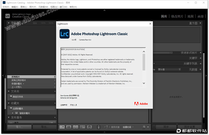Select All Photographs (所有照片) catalog row
The height and width of the screenshot is (135, 209).
[32, 77]
